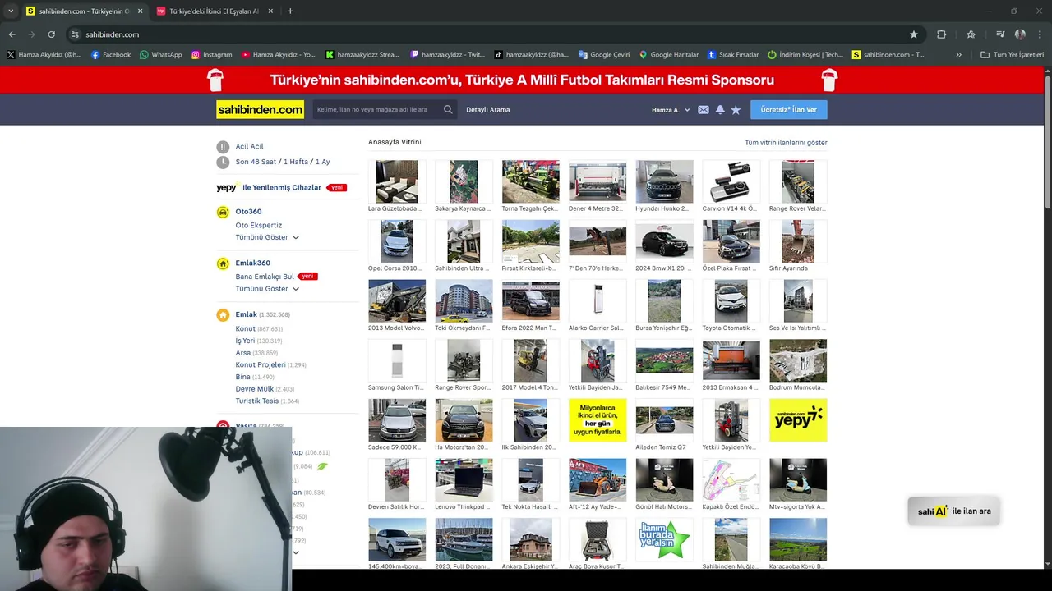Open site information icon in address bar
Image resolution: width=1052 pixels, height=591 pixels.
pyautogui.click(x=75, y=34)
